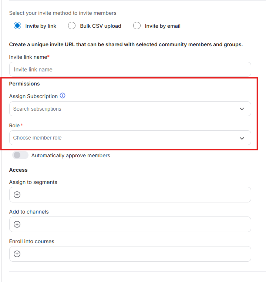Click plus icon under Enroll into courses
266x282 pixels.
pyautogui.click(x=17, y=254)
